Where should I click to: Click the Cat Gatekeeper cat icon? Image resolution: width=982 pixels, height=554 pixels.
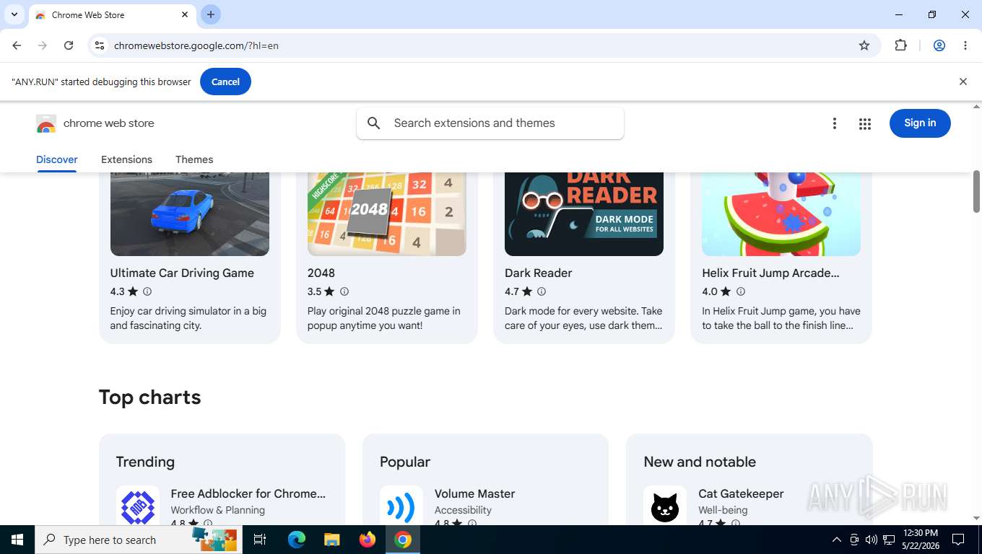665,506
